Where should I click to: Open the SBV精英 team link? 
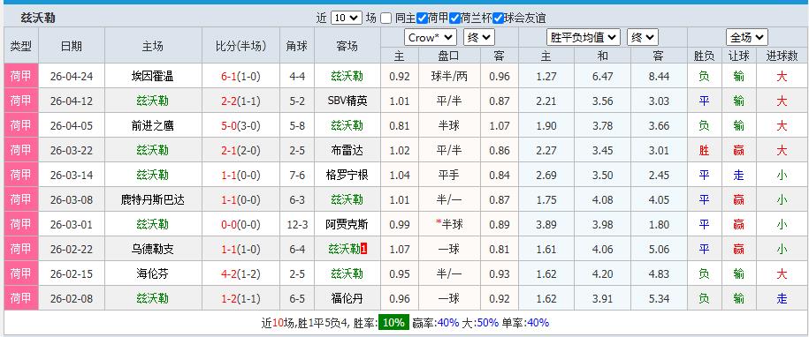[x=347, y=101]
